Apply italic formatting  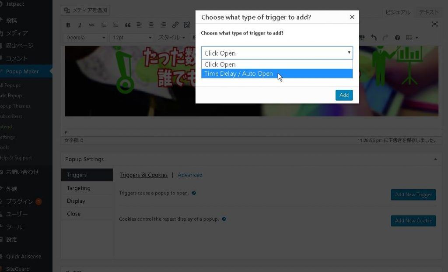click(x=80, y=25)
